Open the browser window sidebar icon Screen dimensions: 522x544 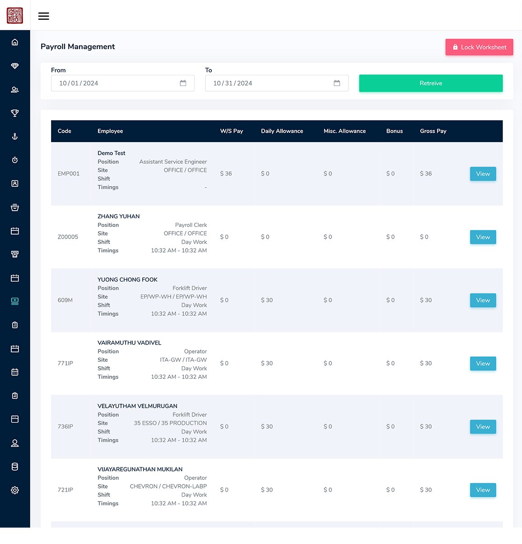coord(15,419)
